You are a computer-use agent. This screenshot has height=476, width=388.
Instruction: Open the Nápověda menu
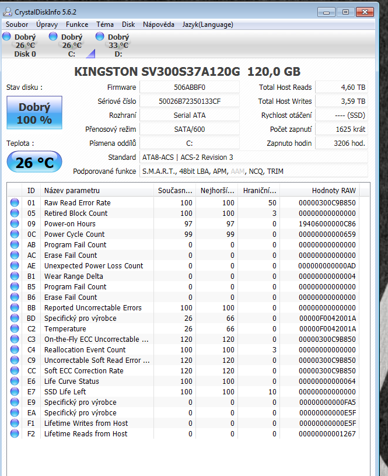pos(159,24)
